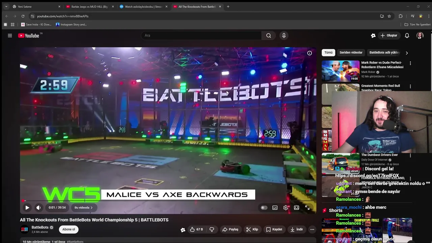The width and height of the screenshot is (432, 243).
Task: Open YouTube notifications bell
Action: tap(407, 35)
